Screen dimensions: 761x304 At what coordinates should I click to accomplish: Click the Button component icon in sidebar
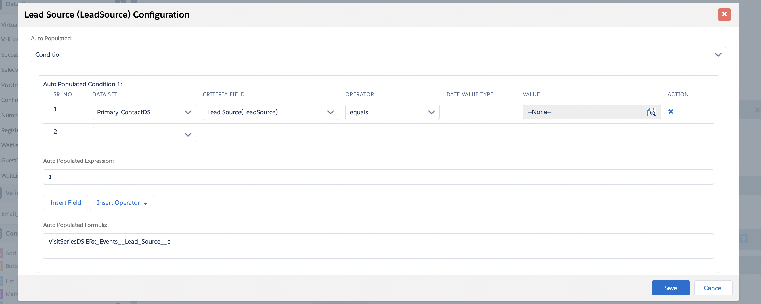tap(2, 266)
